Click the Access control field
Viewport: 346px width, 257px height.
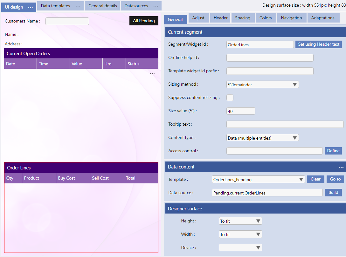(274, 151)
